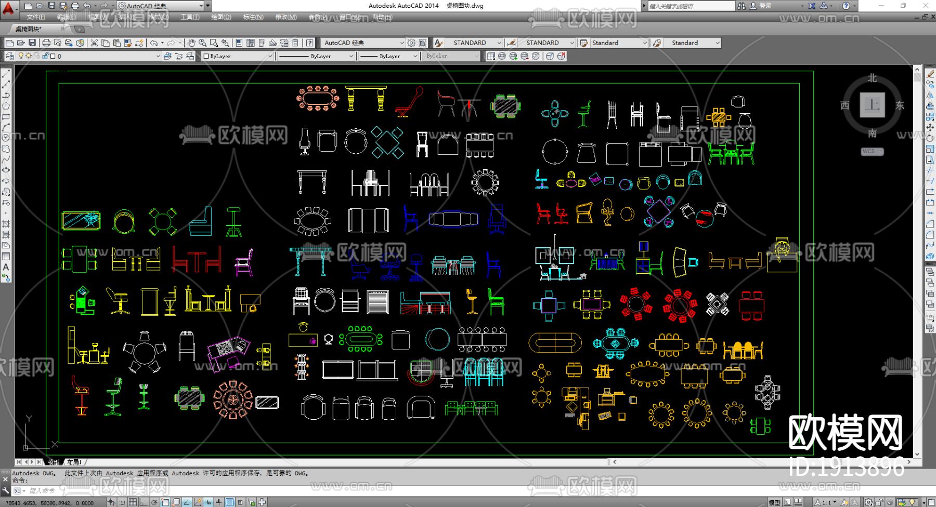
Task: Open the Layer Properties Manager icon
Action: pos(10,56)
